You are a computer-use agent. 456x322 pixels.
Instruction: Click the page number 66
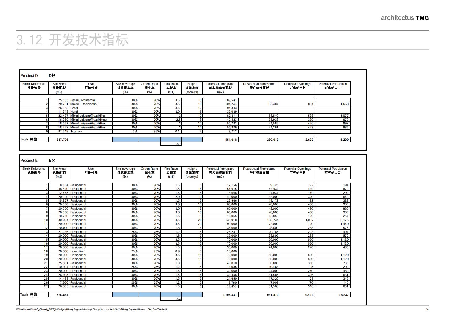pyautogui.click(x=427, y=309)
